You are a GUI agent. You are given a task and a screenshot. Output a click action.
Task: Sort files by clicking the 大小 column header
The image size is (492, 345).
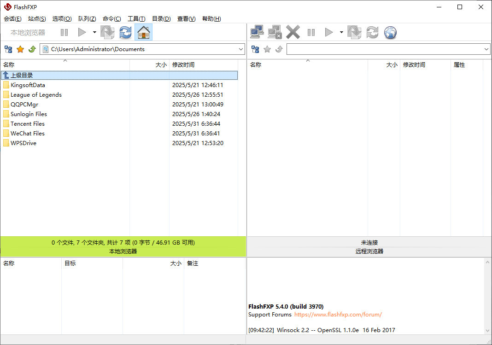coord(161,64)
